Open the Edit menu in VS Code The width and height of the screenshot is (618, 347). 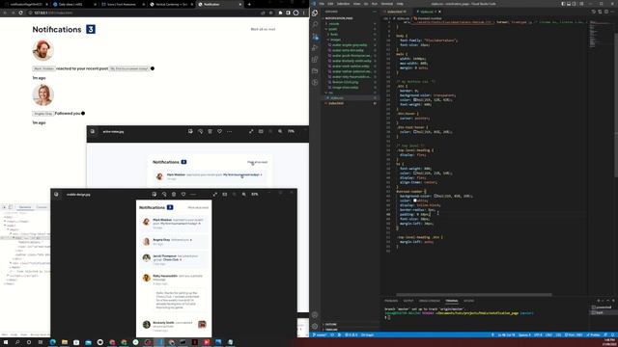(330, 4)
